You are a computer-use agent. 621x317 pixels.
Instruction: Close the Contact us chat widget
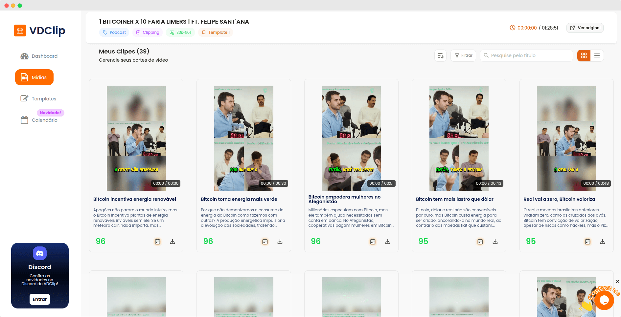618,282
